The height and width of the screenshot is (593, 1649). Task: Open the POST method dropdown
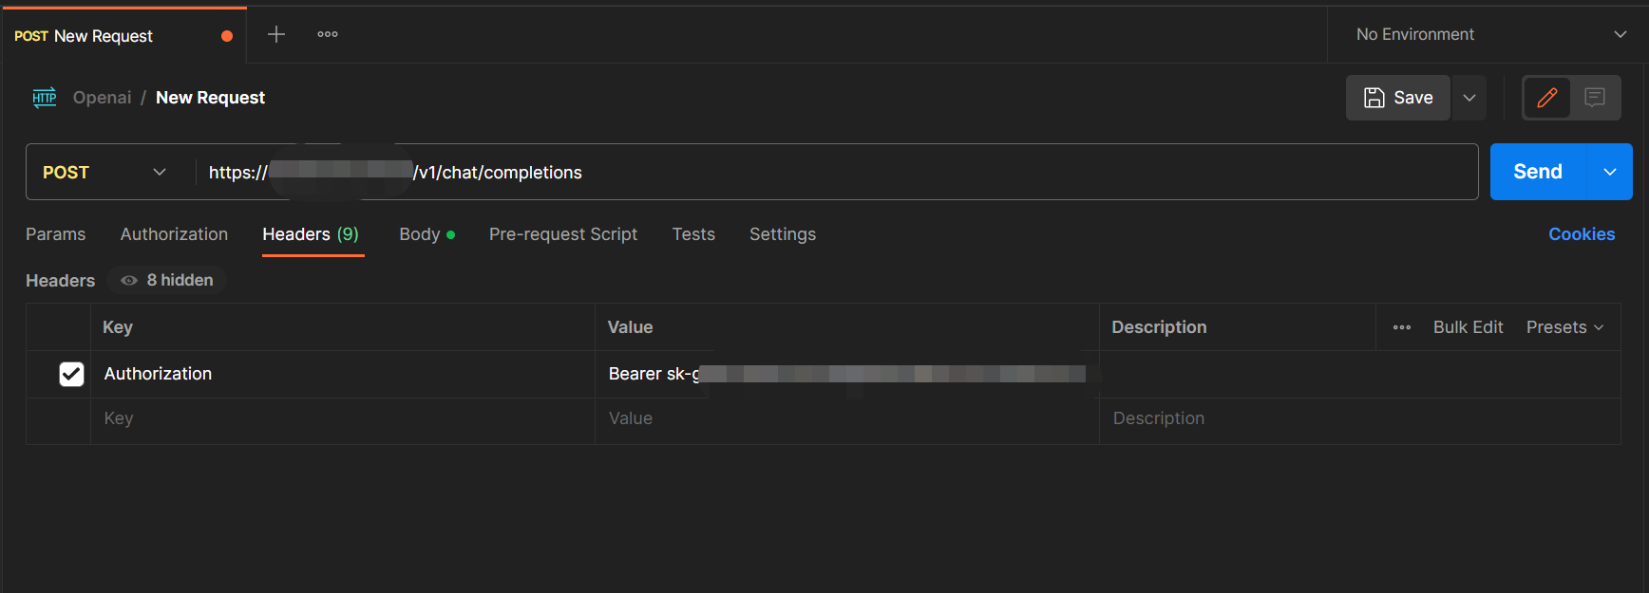(104, 172)
